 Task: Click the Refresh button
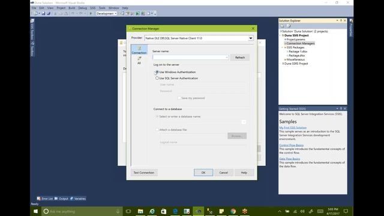(240, 58)
